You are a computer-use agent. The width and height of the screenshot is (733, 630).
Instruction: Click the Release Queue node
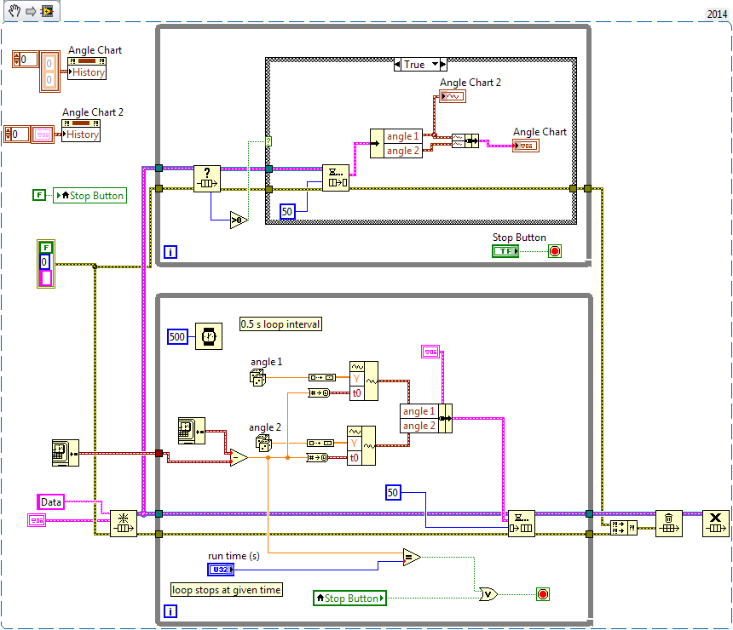(716, 524)
